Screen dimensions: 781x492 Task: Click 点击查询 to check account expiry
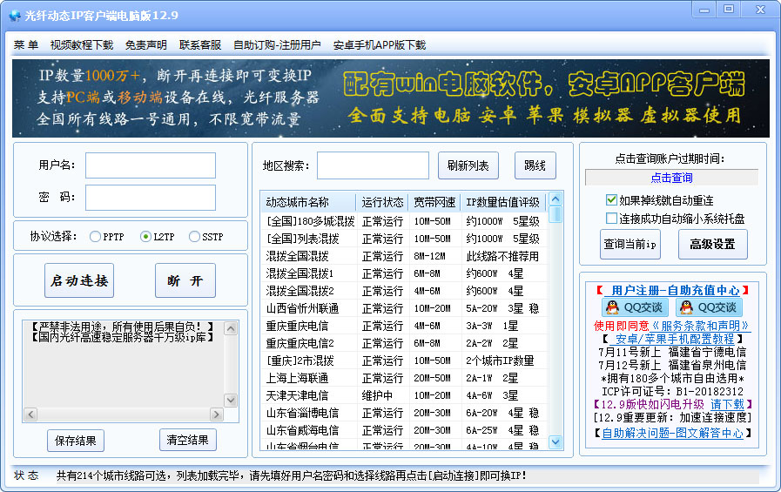tap(671, 178)
